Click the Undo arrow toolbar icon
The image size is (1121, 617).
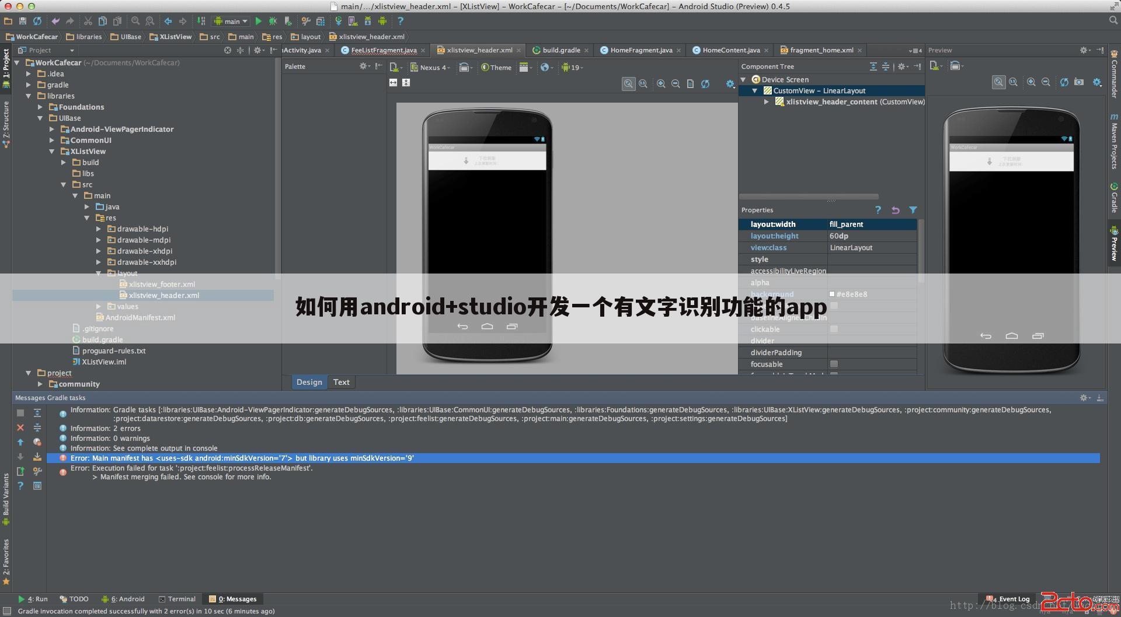[x=55, y=21]
